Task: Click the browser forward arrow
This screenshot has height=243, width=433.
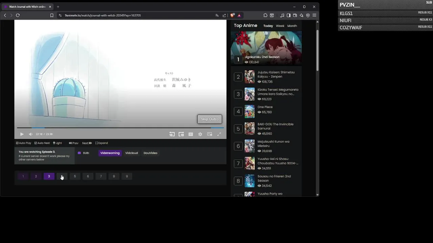Action: coord(11,15)
